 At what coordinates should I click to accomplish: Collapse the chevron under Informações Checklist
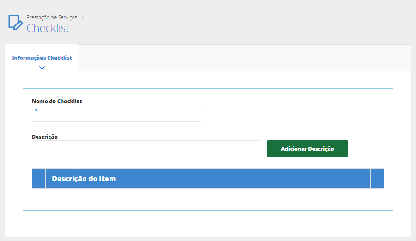click(x=42, y=68)
